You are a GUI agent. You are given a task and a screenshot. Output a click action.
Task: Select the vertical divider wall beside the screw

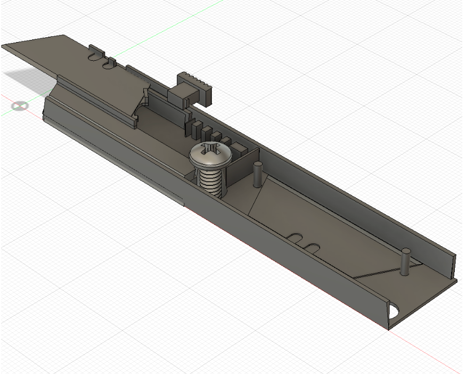coord(242,168)
